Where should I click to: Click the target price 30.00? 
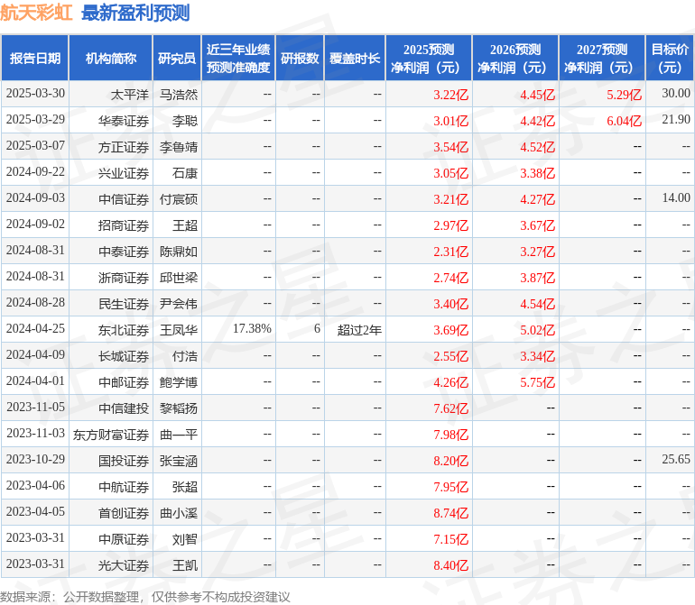point(676,94)
